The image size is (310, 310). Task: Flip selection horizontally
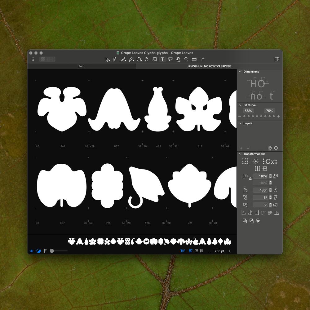click(257, 169)
